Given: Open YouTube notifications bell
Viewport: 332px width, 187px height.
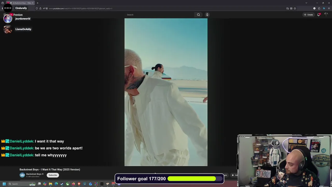Looking at the screenshot, I should (x=319, y=15).
